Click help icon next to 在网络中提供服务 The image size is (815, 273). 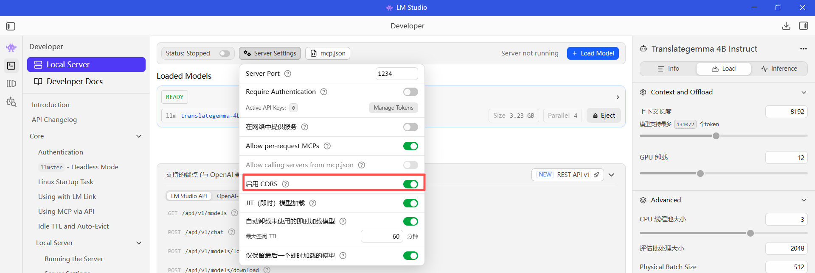click(x=305, y=127)
